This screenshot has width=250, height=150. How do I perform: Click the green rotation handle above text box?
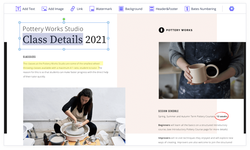pos(64,19)
